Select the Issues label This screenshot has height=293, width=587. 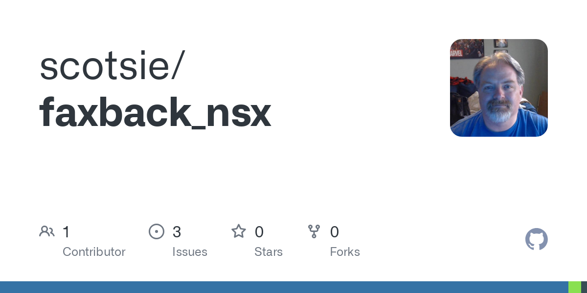[190, 252]
